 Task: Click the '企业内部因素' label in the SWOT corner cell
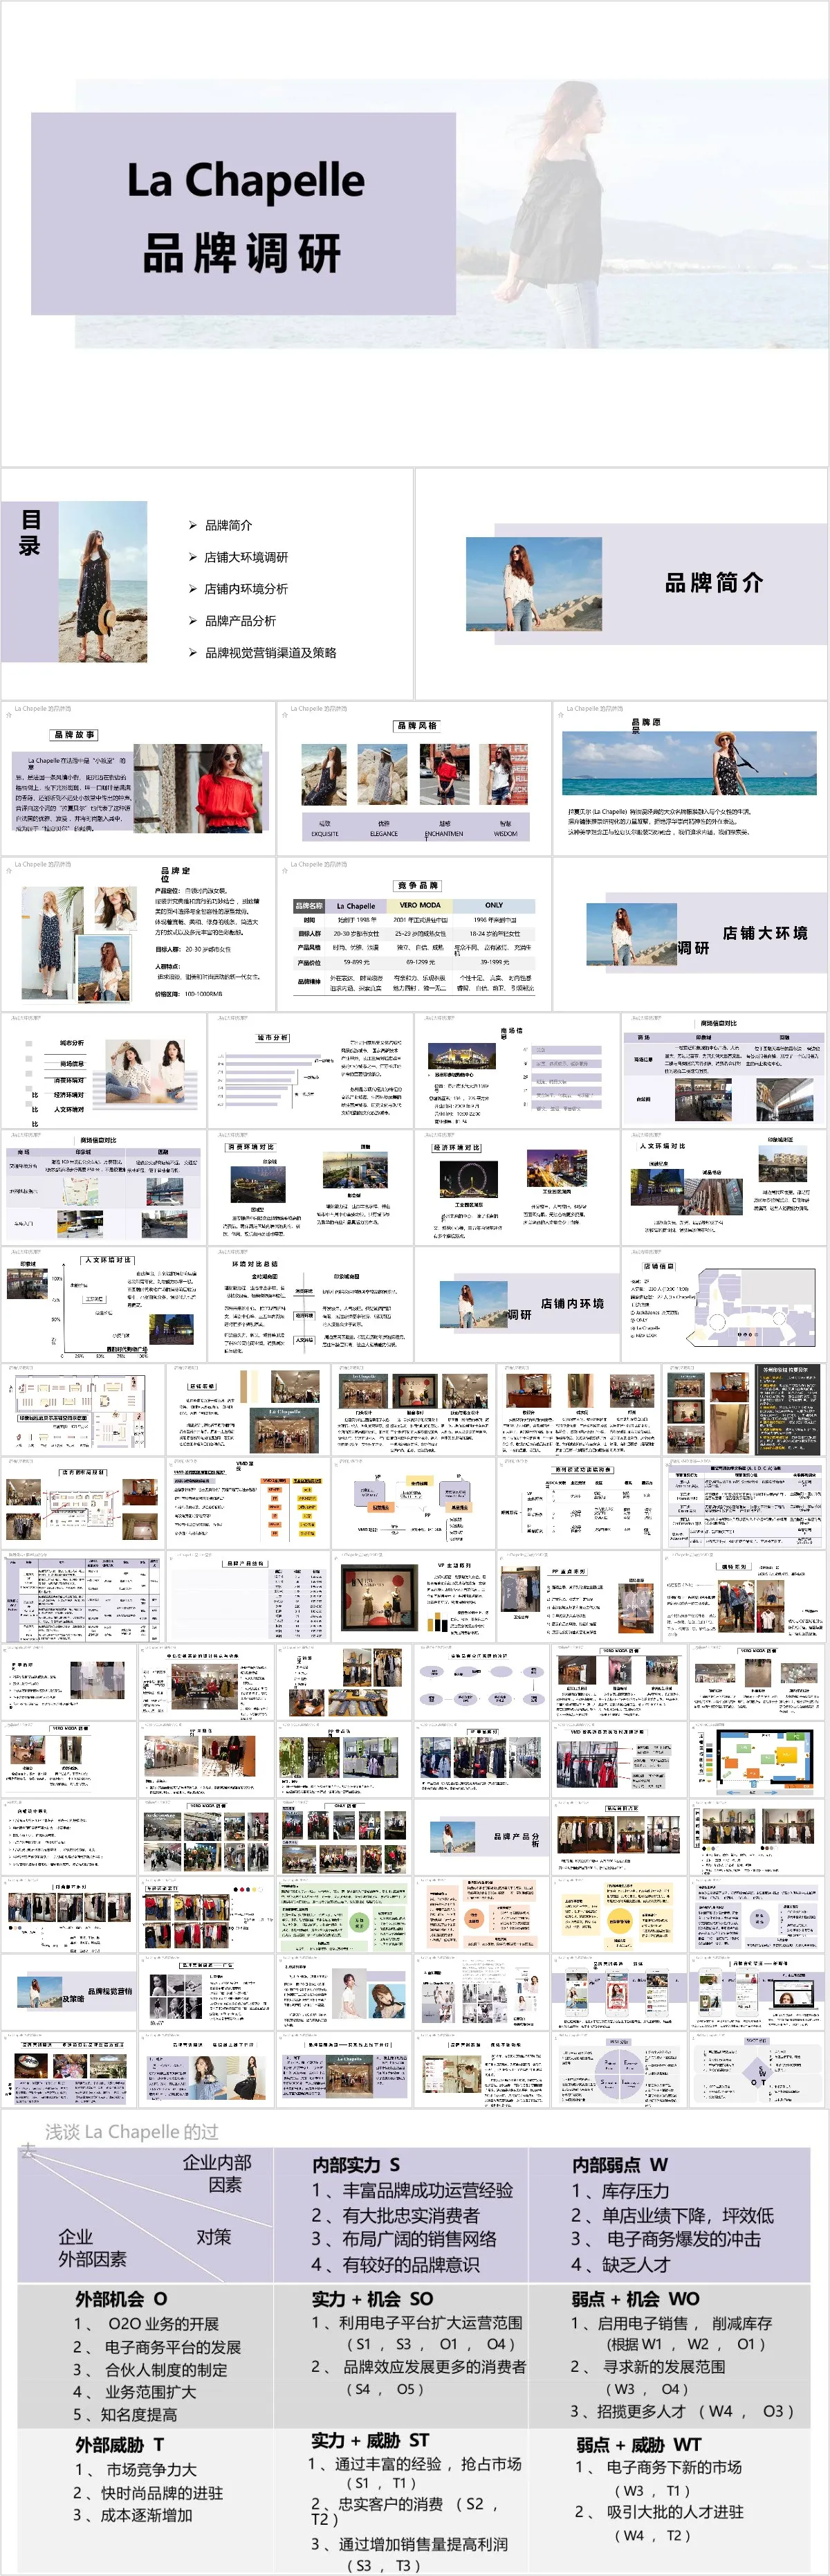point(216,2173)
